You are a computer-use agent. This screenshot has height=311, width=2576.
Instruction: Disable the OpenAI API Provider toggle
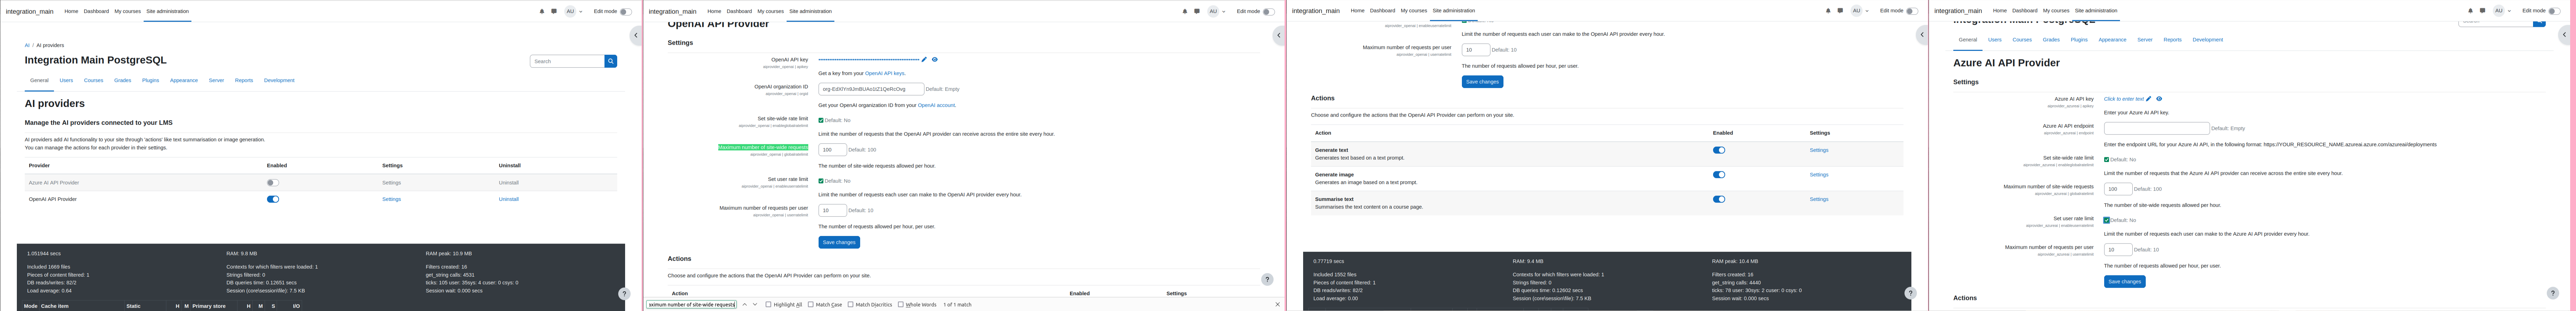pyautogui.click(x=273, y=199)
